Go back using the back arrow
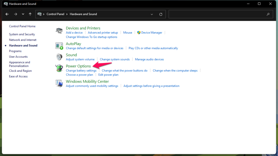This screenshot has width=278, height=156. (x=7, y=14)
